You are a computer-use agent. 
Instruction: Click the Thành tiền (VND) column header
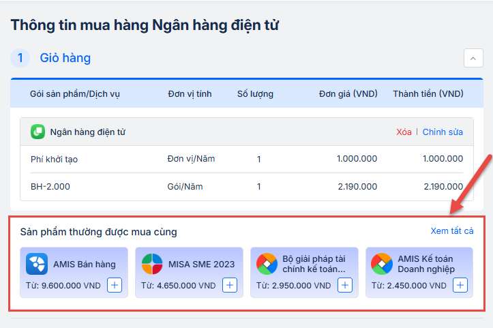pos(428,93)
